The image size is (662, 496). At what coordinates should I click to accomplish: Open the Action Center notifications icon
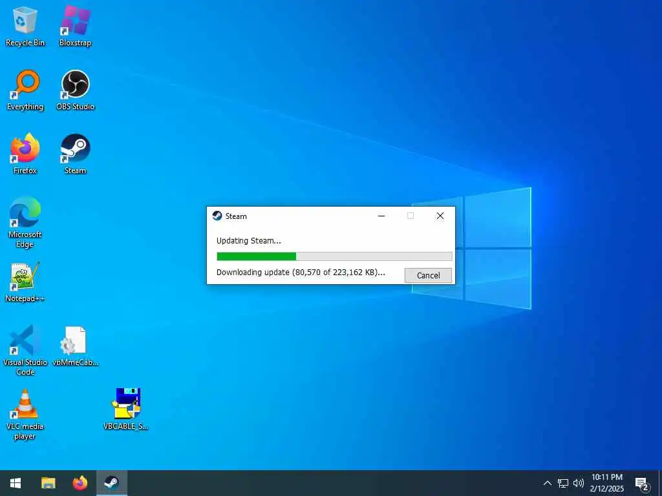(x=642, y=483)
